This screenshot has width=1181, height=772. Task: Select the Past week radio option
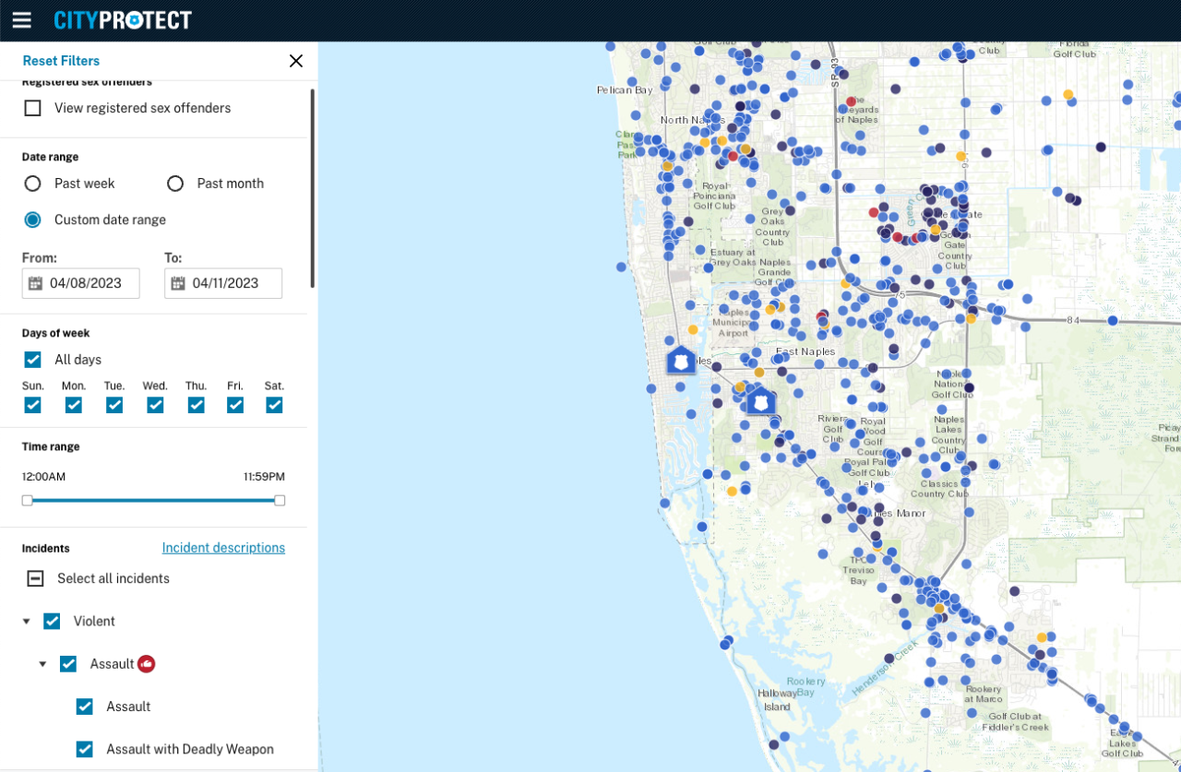[33, 184]
